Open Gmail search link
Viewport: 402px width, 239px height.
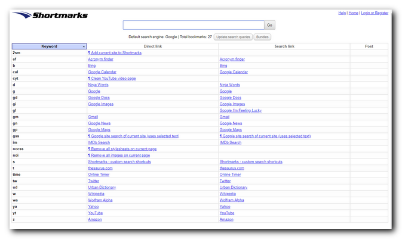(x=225, y=117)
